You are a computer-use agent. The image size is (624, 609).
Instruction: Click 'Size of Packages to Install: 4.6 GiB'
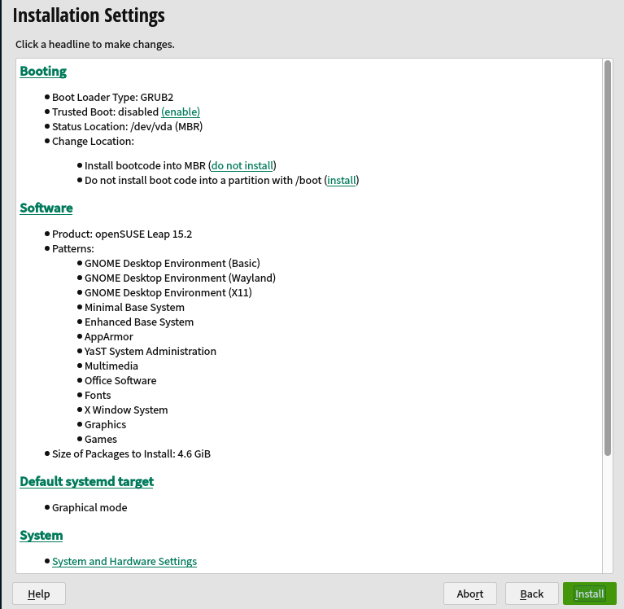click(131, 454)
